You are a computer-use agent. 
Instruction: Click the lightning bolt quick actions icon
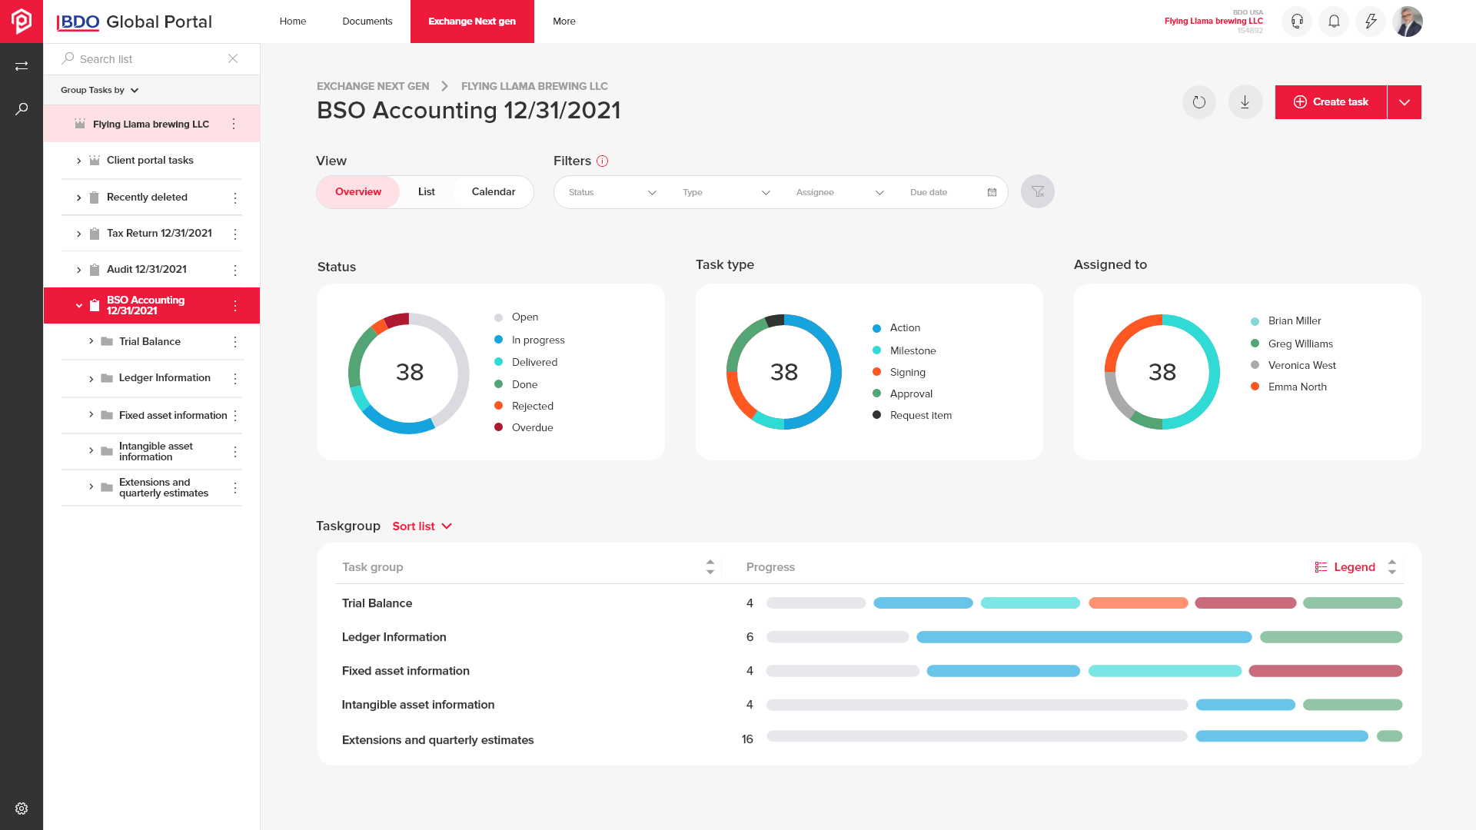click(1371, 22)
